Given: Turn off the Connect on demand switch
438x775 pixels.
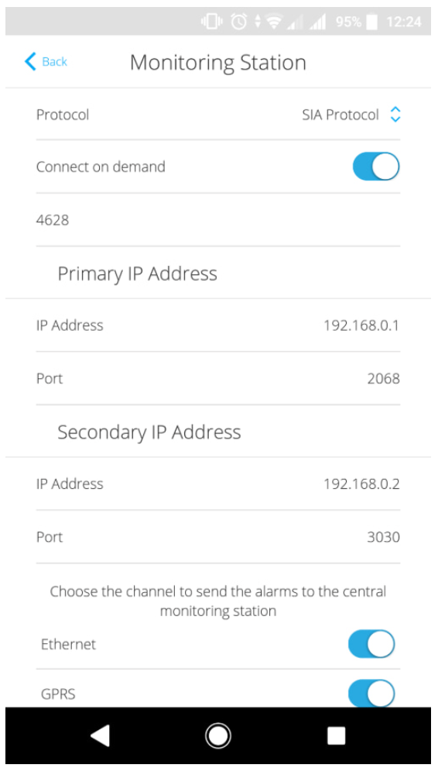Looking at the screenshot, I should coord(376,167).
